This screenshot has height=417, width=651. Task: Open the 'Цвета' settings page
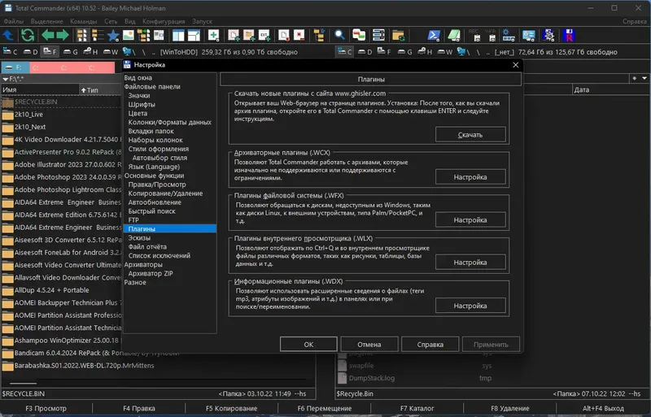click(138, 113)
